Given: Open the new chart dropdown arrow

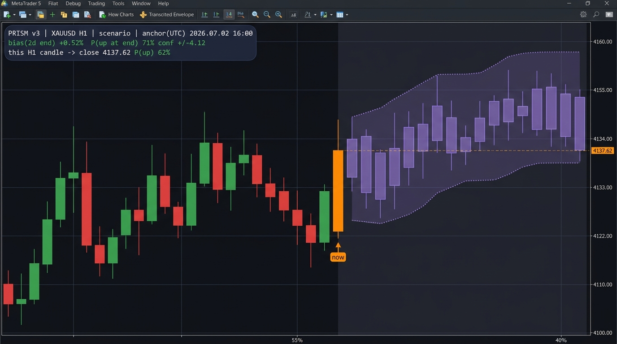Looking at the screenshot, I should pos(14,15).
